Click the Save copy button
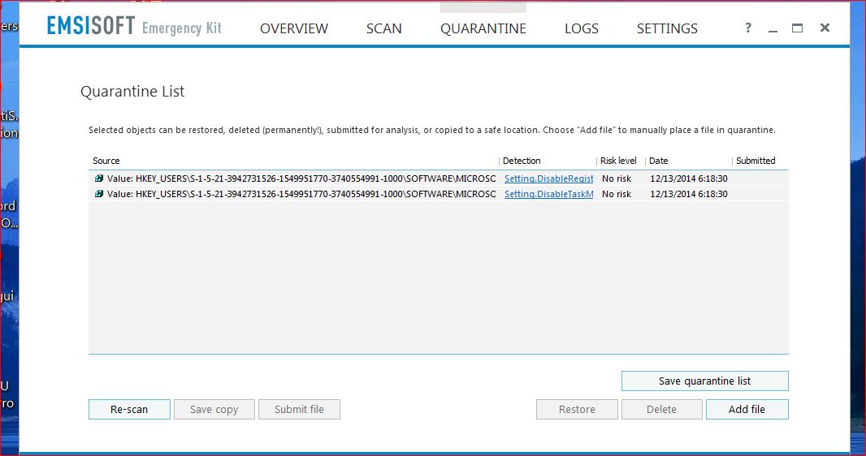Screen dimensions: 866x456 tap(214, 409)
